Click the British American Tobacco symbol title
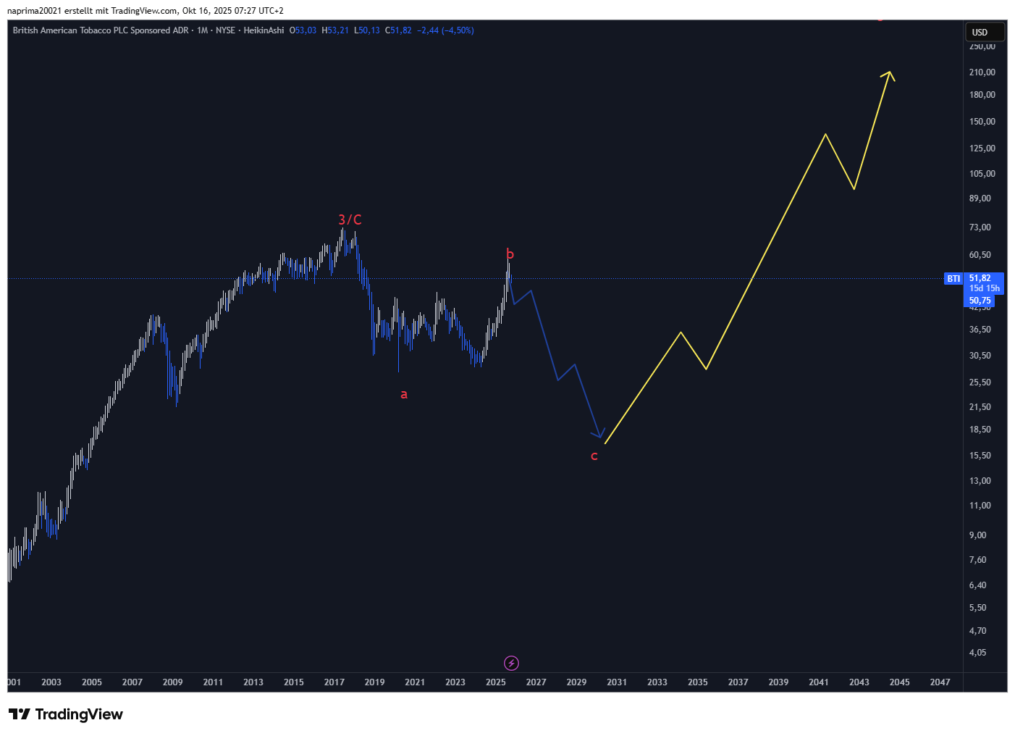The width and height of the screenshot is (1015, 736). pyautogui.click(x=100, y=30)
